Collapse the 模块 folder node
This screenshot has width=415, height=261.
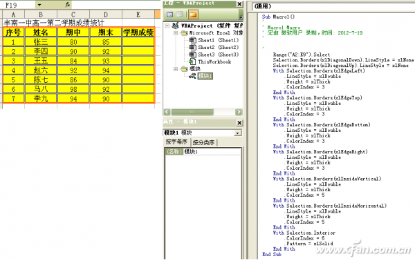pos(176,68)
